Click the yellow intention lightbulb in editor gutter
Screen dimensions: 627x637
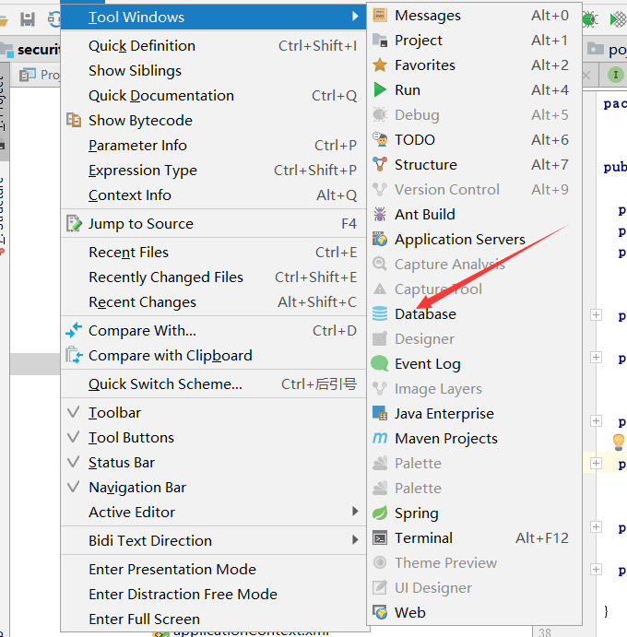coord(618,442)
